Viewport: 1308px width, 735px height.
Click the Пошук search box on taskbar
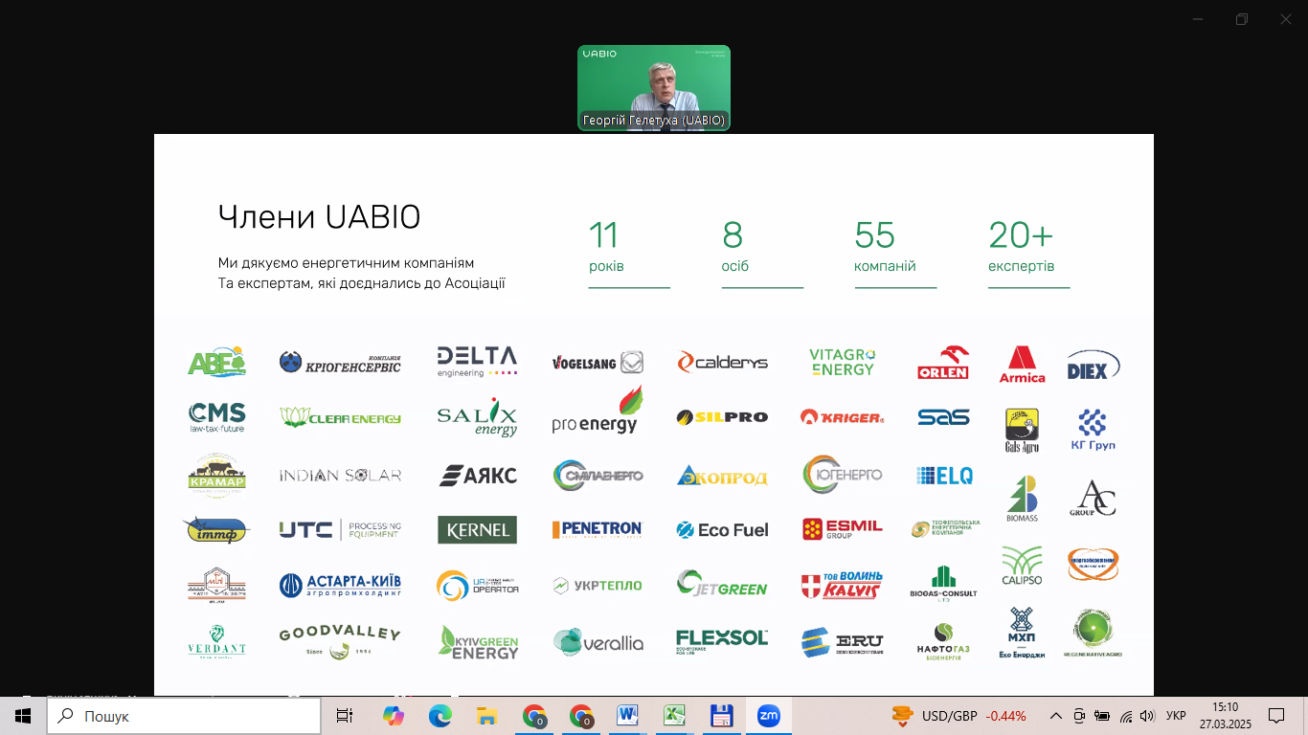[x=184, y=716]
